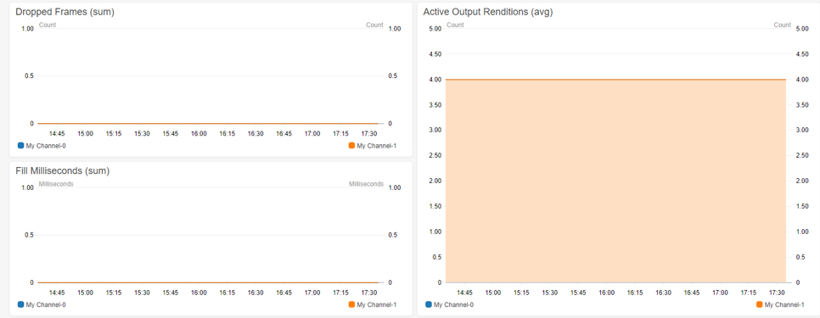Click the orange zero line in Dropped Frames chart
The width and height of the screenshot is (820, 318).
pyautogui.click(x=208, y=124)
